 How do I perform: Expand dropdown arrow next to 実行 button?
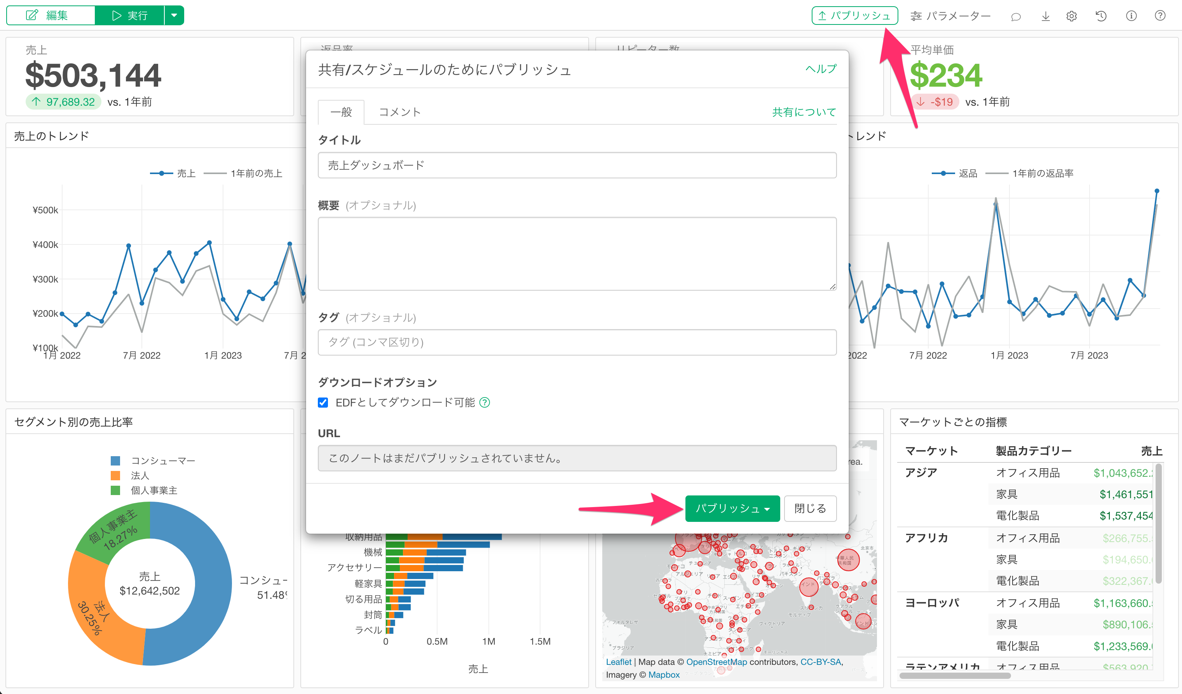pos(174,16)
